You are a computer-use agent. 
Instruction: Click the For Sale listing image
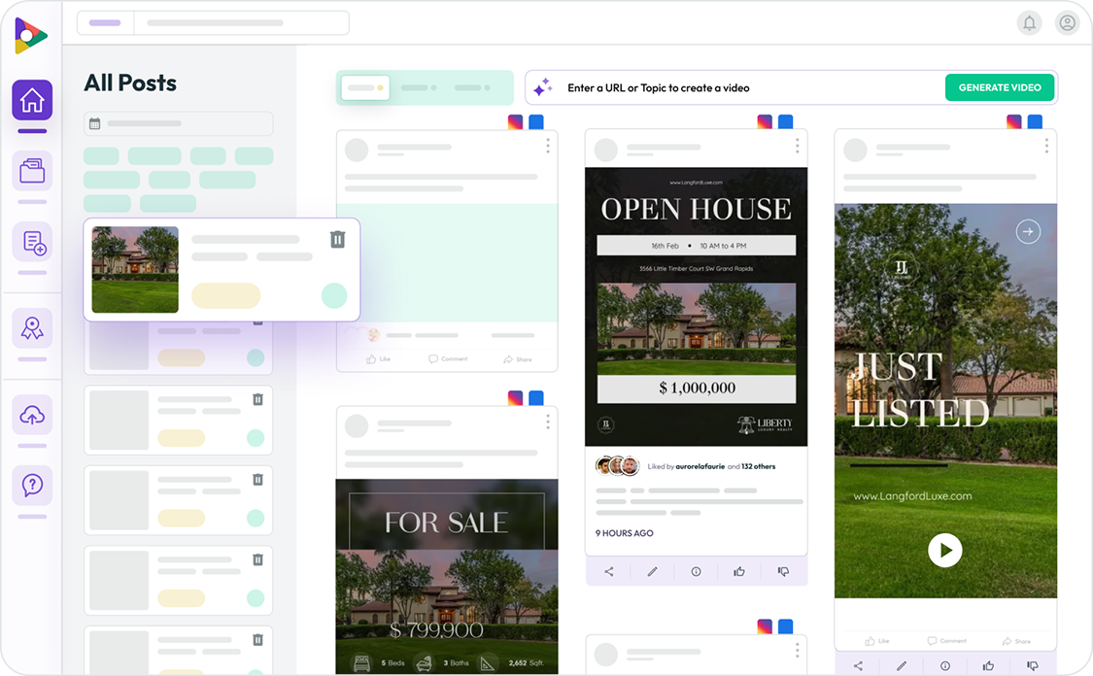click(x=447, y=576)
